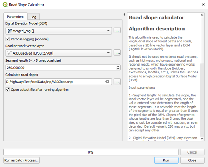The width and height of the screenshot is (208, 167).
Task: Collapse the help panel with arrow
Action: [x=124, y=15]
